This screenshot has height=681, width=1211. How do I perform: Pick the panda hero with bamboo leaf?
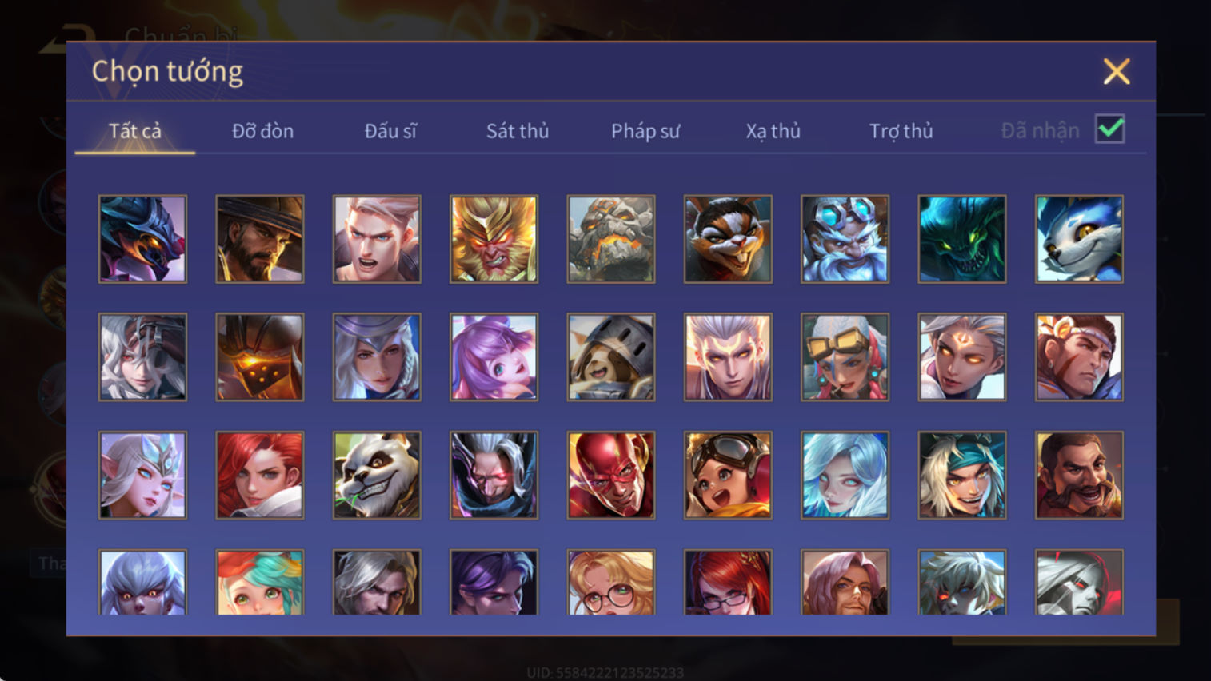[377, 476]
